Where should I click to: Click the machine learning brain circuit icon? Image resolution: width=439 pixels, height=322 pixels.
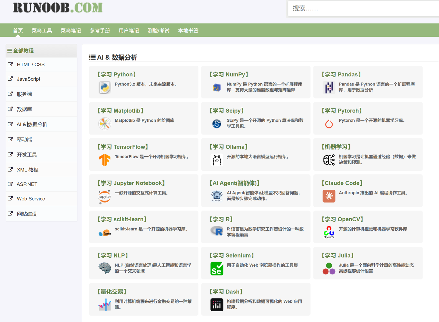point(329,160)
